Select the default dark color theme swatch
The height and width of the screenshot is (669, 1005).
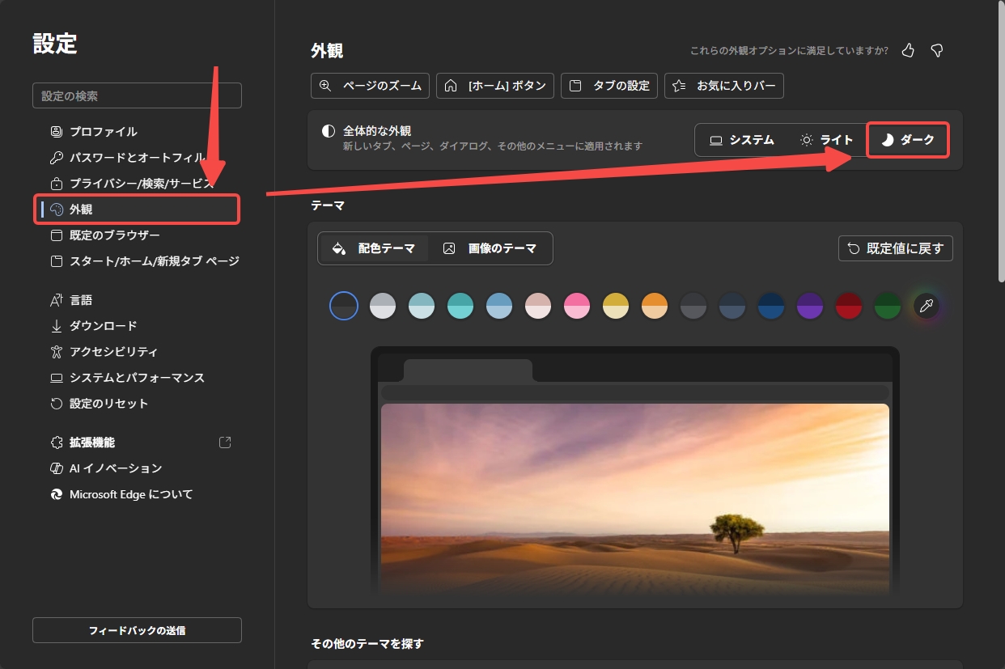pyautogui.click(x=344, y=306)
